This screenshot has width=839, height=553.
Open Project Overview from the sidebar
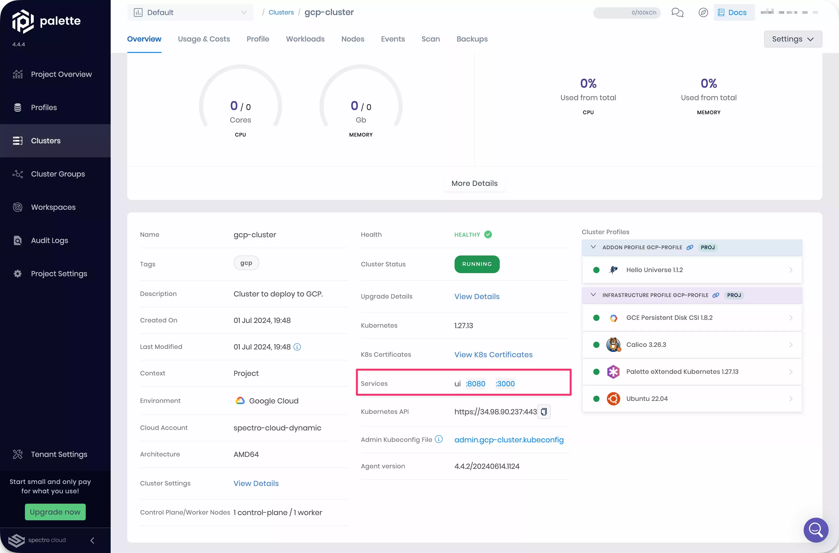point(55,74)
